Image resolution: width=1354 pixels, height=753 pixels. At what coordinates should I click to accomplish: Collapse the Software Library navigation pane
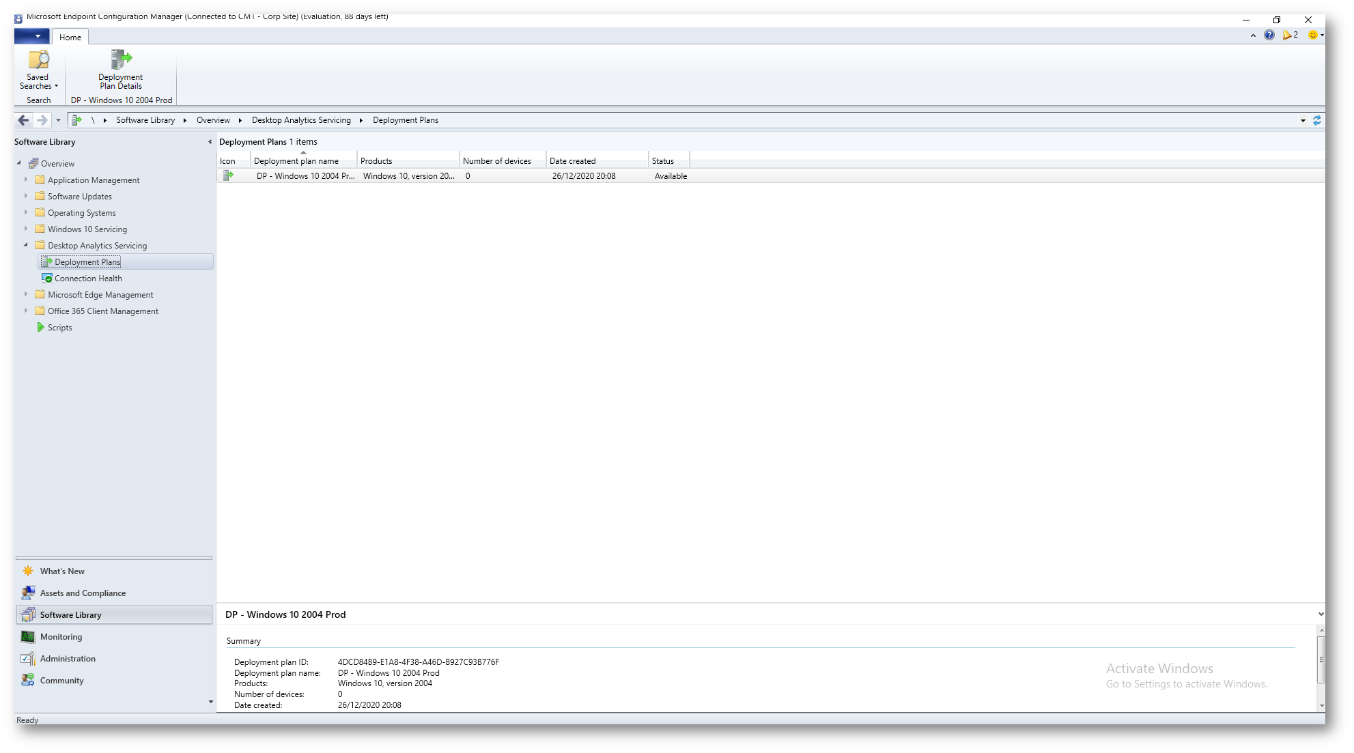[210, 142]
